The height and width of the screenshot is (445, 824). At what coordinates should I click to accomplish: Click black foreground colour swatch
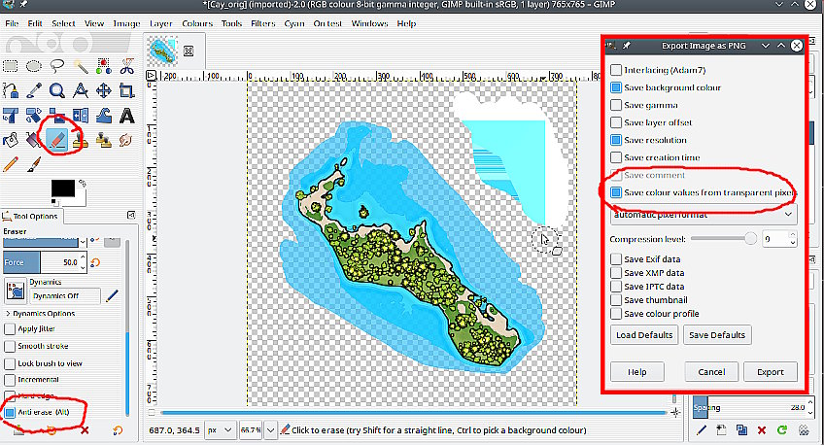[62, 188]
